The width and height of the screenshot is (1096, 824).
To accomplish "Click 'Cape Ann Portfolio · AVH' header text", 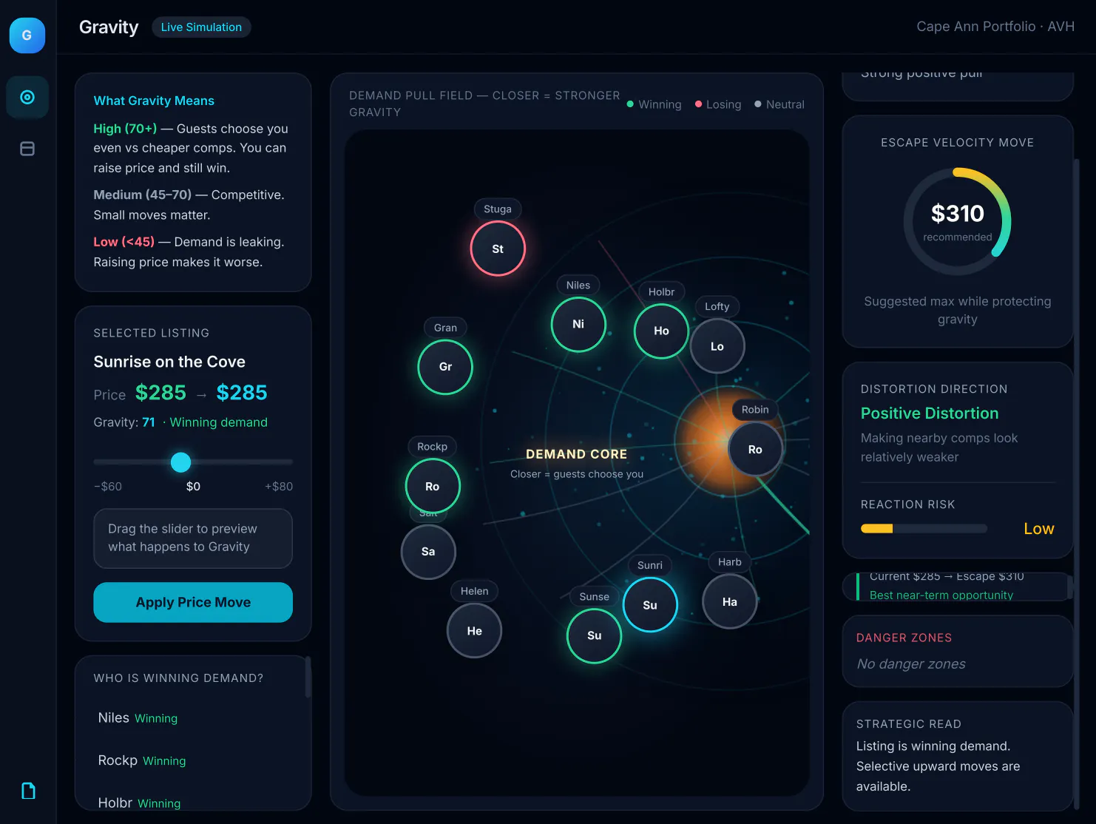I will click(x=995, y=27).
